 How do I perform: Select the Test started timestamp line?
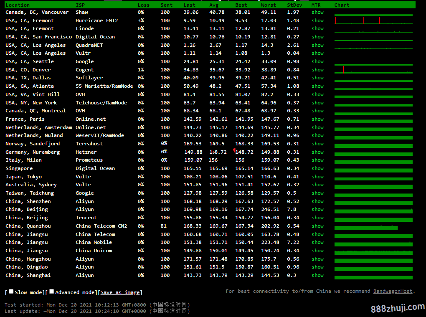pos(97,305)
